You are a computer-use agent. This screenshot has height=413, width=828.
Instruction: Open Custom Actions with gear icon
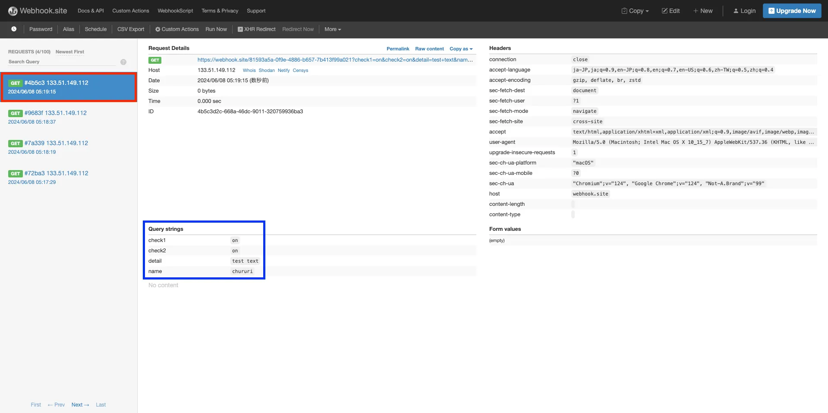[x=177, y=29]
